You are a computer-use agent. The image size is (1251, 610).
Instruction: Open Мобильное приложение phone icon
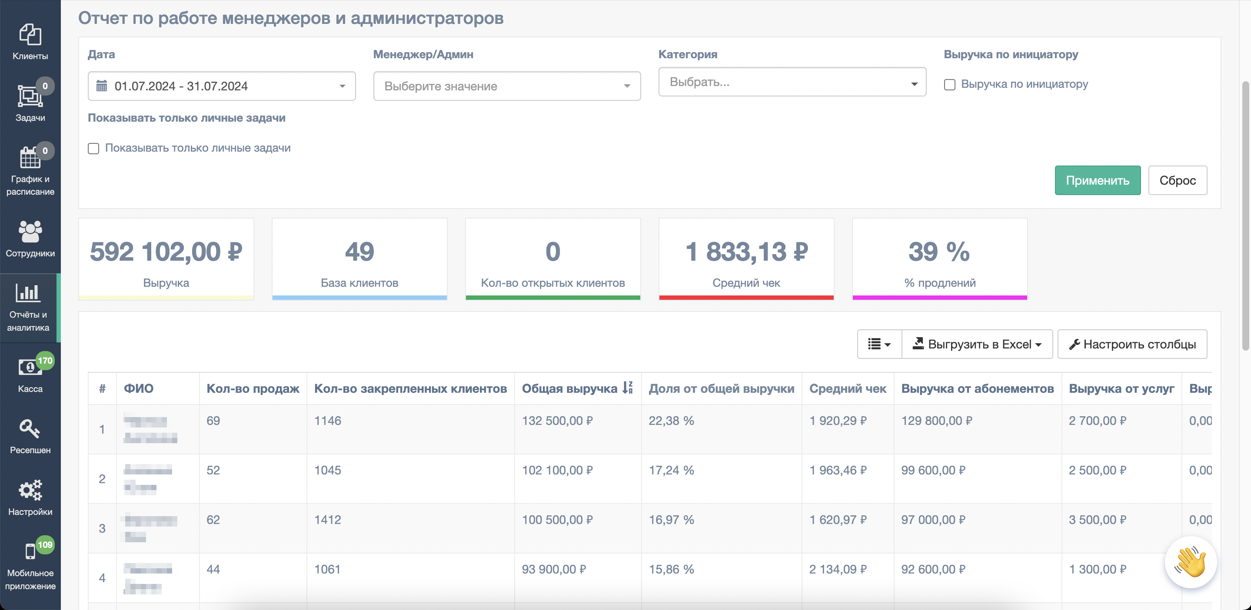(x=30, y=551)
